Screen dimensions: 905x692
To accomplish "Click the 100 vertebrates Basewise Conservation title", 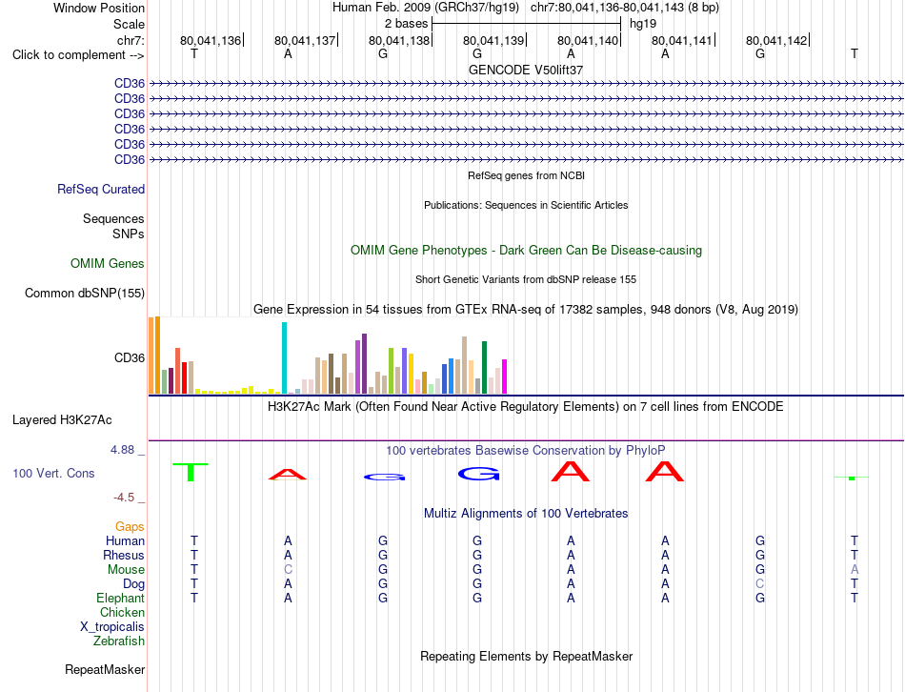I will coord(525,451).
